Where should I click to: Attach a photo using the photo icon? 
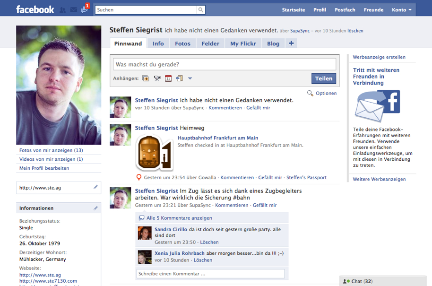point(146,78)
